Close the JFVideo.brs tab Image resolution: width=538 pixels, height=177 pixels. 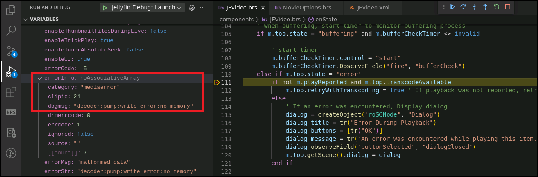263,8
